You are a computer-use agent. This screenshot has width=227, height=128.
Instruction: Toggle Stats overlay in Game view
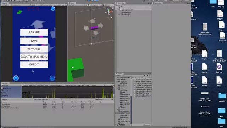(62, 5)
